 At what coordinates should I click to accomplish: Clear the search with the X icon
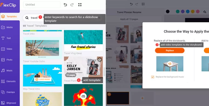pos(99,18)
